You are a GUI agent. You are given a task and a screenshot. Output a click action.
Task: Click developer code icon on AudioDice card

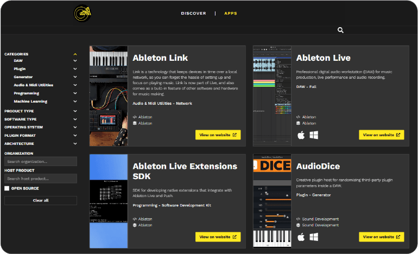(x=299, y=219)
